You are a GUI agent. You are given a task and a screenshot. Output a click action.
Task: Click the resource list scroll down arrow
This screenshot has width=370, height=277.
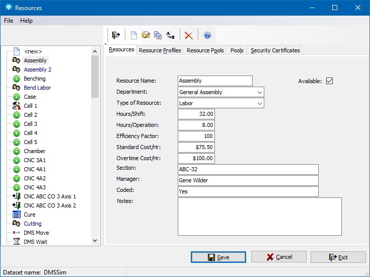click(x=95, y=241)
